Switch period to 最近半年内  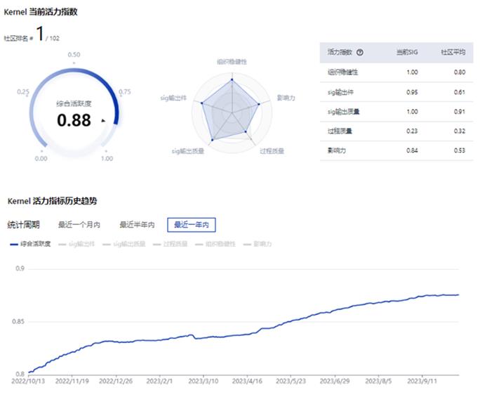[137, 225]
